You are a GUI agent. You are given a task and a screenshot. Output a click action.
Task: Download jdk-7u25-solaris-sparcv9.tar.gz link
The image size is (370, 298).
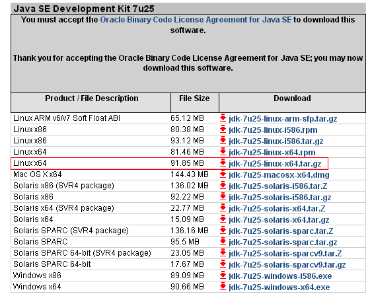point(287,265)
